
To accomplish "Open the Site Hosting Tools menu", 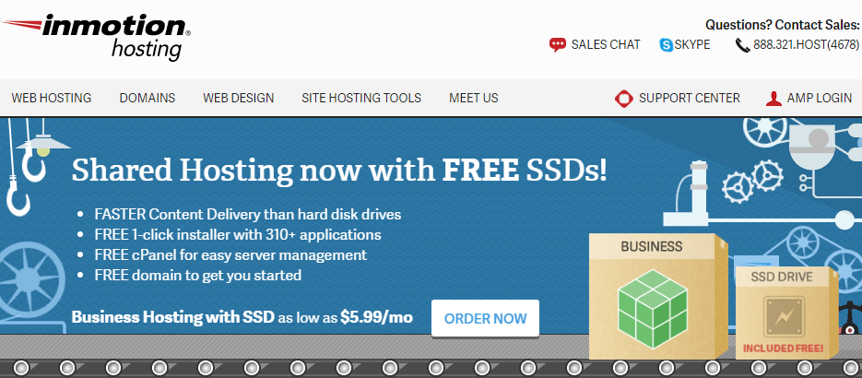I will coord(361,98).
